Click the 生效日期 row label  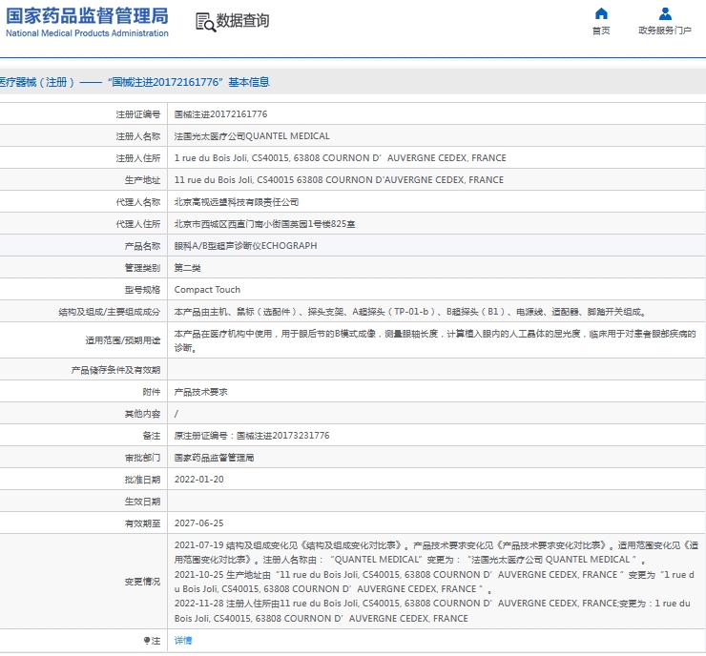point(142,502)
